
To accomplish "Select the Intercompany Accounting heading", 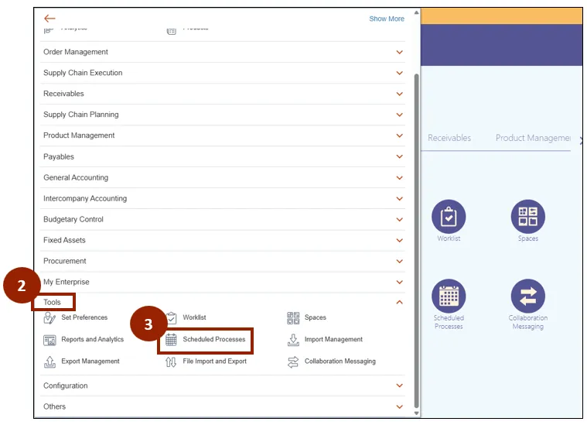I will coord(85,198).
